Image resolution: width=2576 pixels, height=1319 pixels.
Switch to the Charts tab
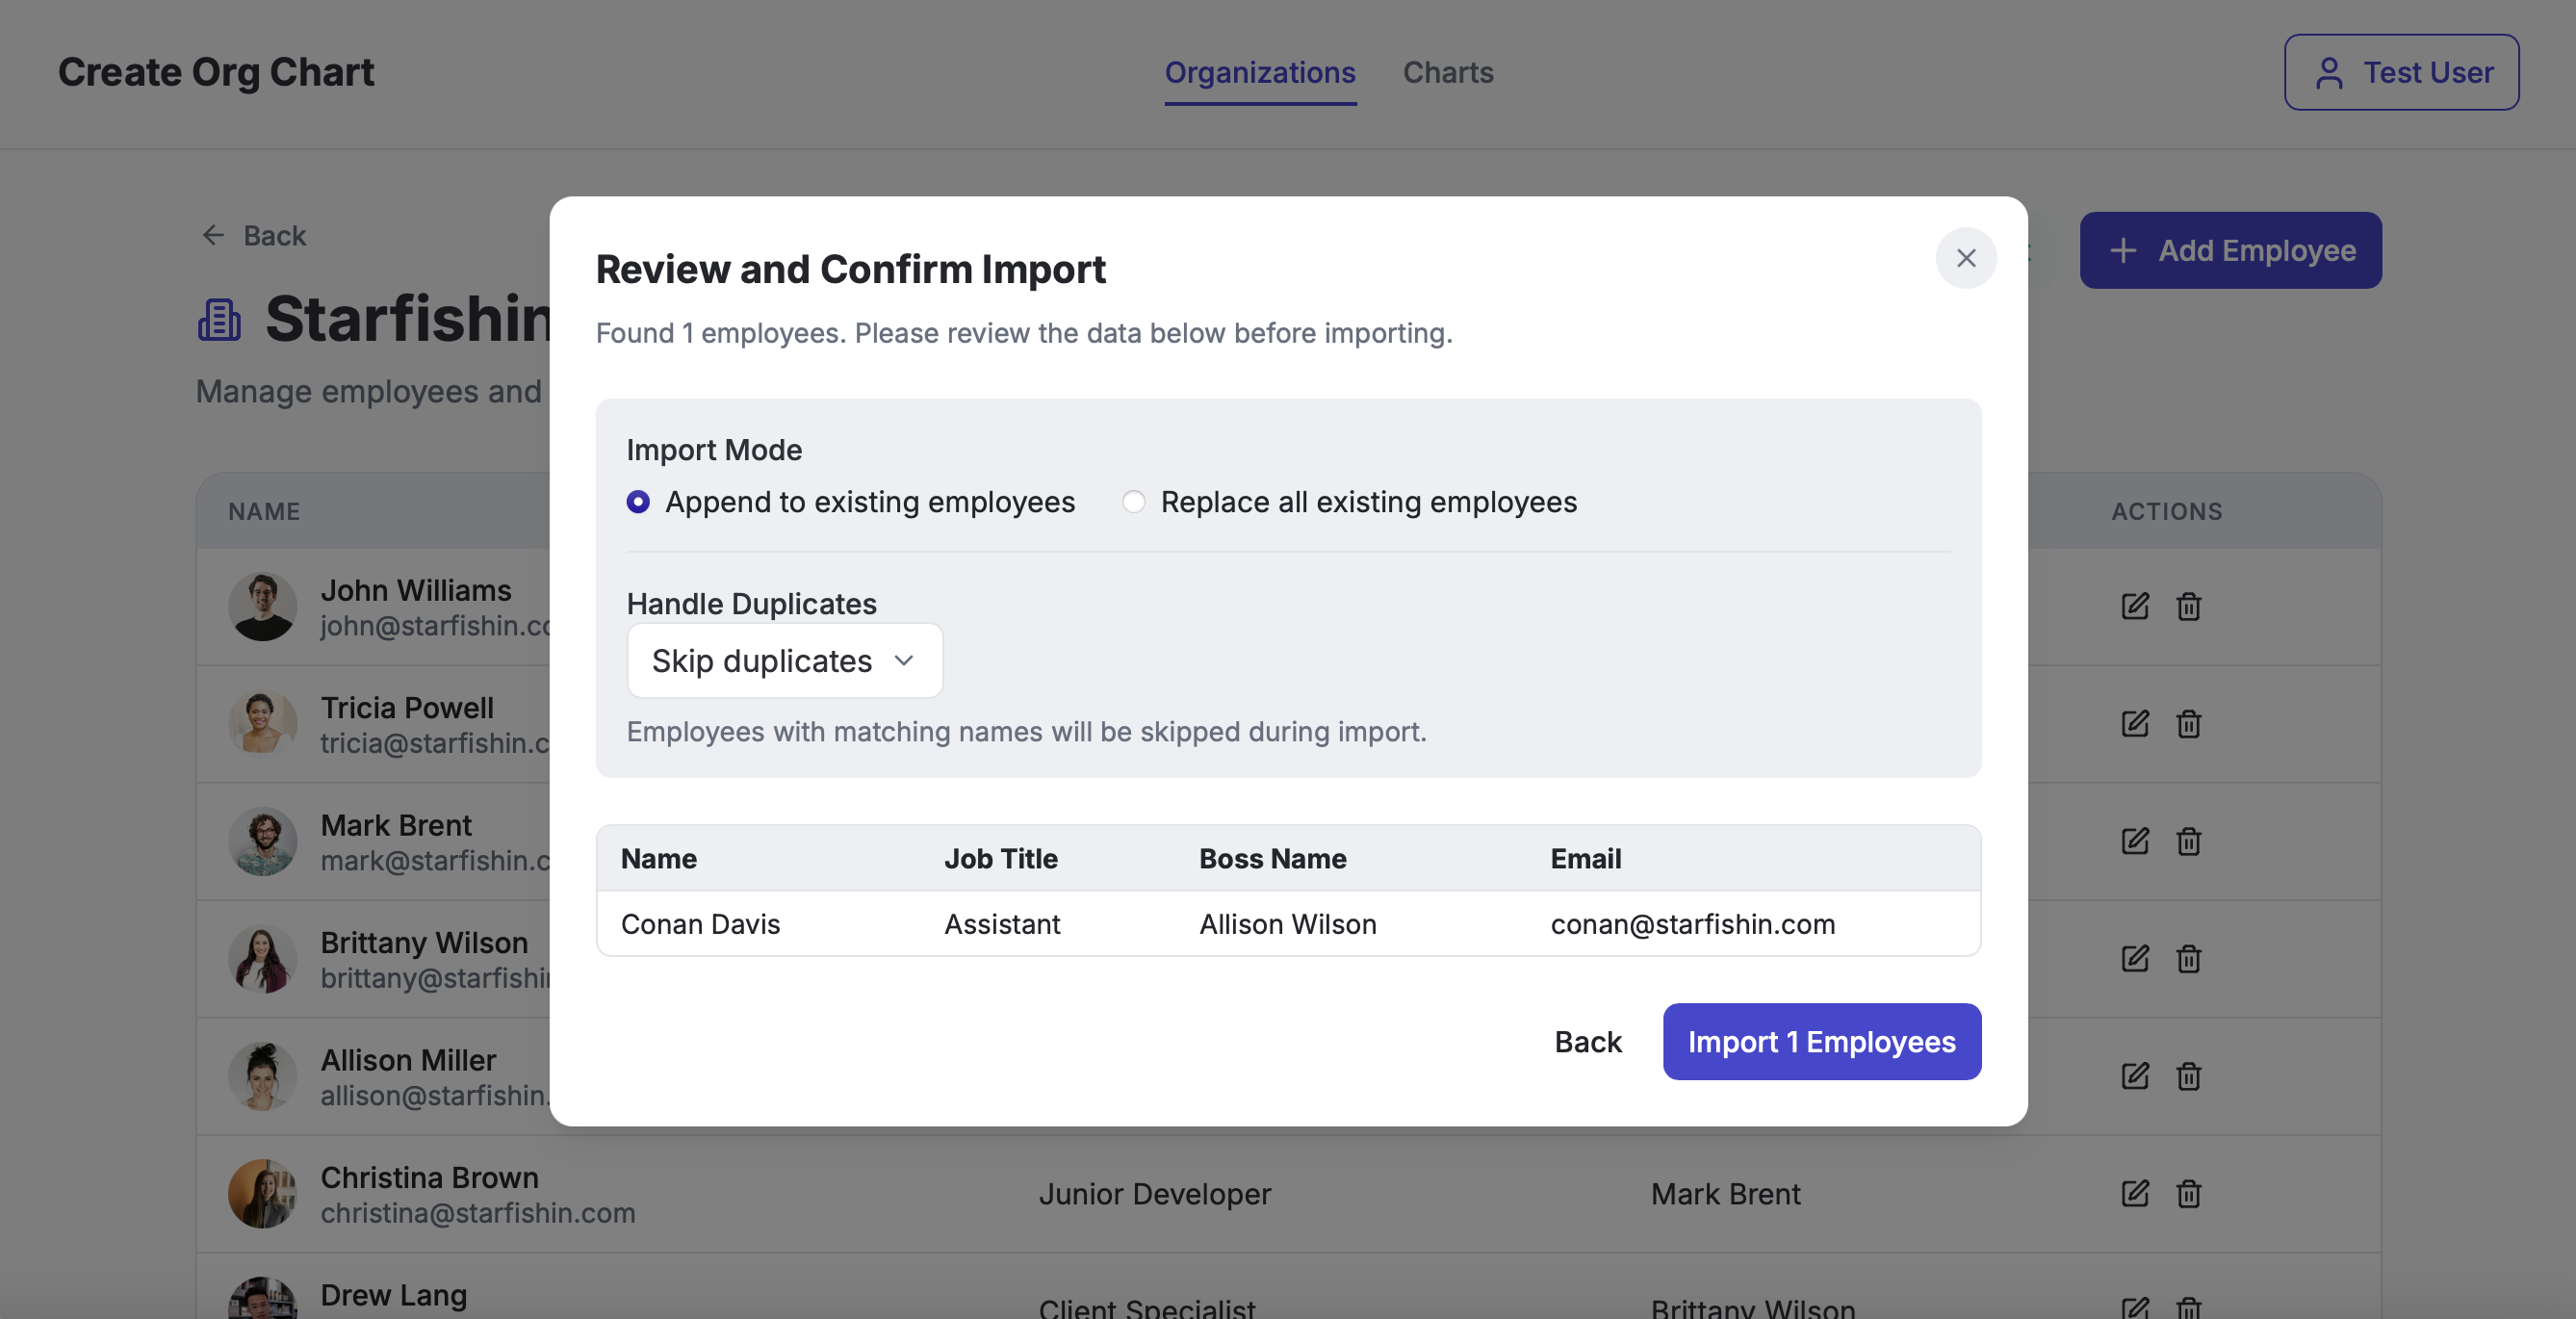click(x=1447, y=73)
